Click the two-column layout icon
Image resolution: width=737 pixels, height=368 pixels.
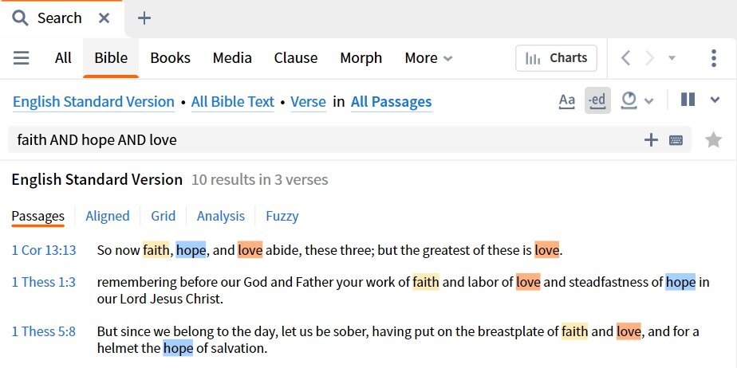688,100
